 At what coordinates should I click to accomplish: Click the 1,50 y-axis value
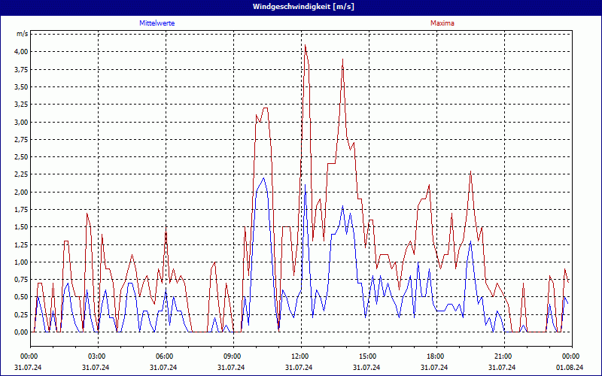pos(21,227)
